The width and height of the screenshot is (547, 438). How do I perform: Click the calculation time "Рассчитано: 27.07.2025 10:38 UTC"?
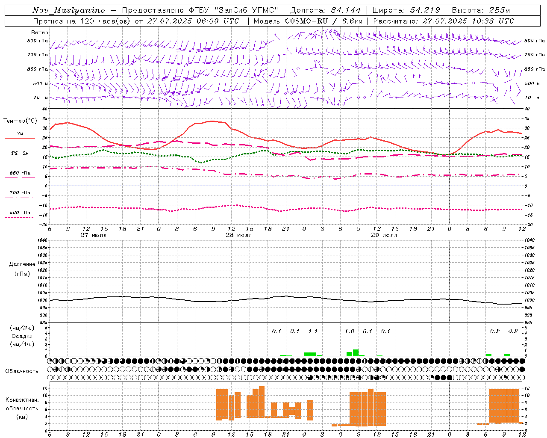point(444,21)
